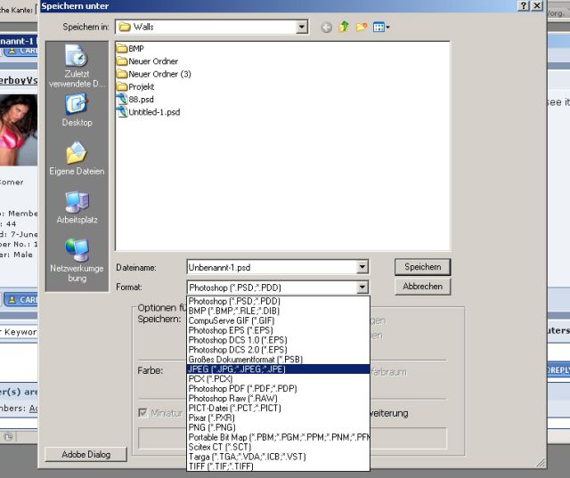Viewport: 570px width, 478px height.
Task: Open Zuletzt verwendete Dokumente in places bar
Action: click(77, 62)
